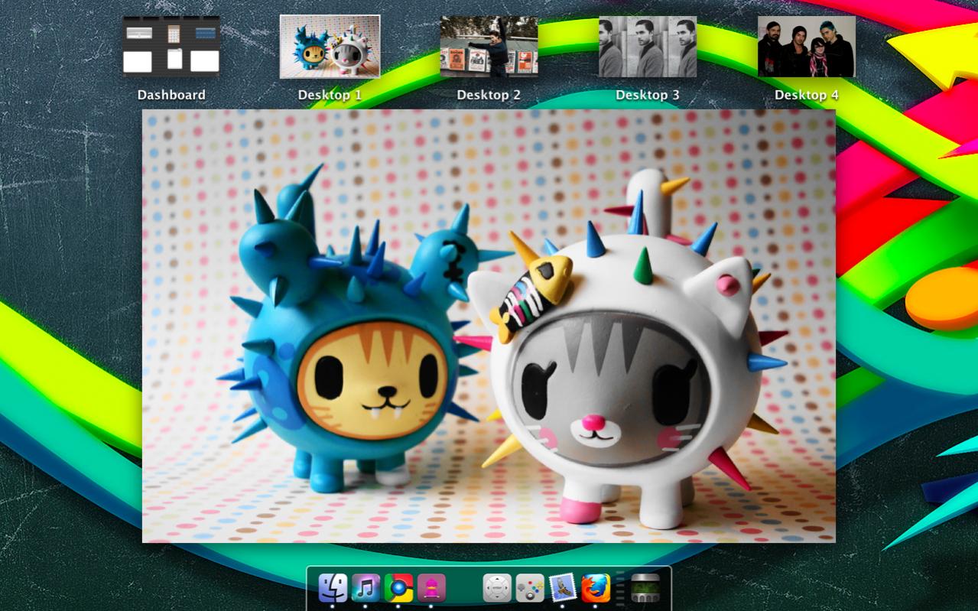Launch Firefox from the Dock
Screen dimensions: 978x611
pos(596,588)
